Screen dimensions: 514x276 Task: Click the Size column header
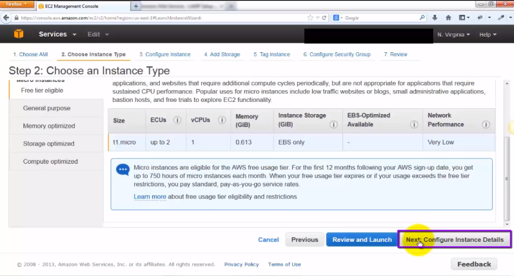127,121
